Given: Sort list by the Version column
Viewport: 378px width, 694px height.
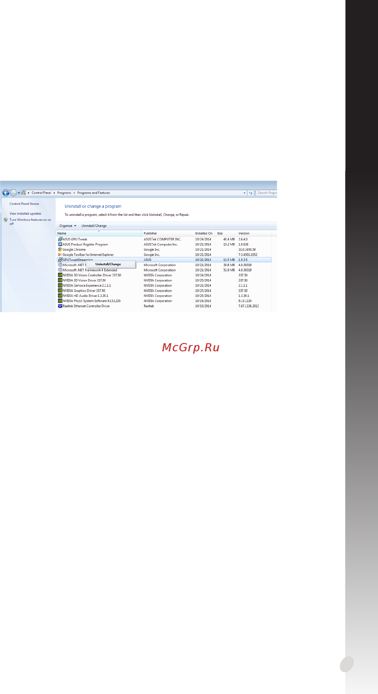Looking at the screenshot, I should click(254, 233).
